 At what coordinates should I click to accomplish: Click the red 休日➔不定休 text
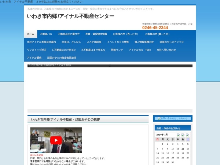(x=37, y=155)
